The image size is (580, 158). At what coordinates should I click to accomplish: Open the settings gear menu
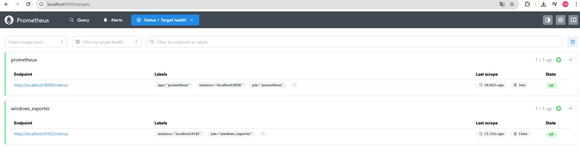click(x=561, y=20)
